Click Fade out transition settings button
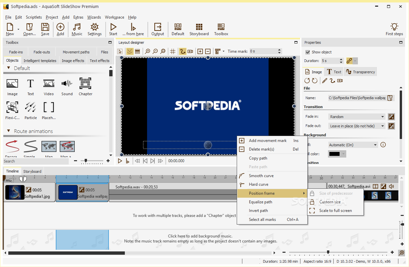 tap(391, 126)
